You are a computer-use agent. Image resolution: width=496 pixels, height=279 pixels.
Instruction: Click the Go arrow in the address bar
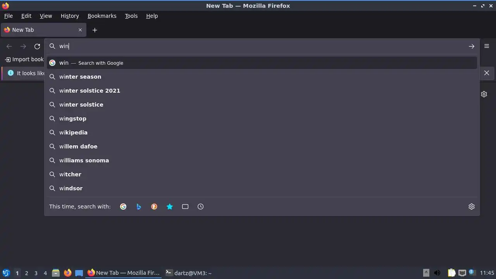pos(472,46)
